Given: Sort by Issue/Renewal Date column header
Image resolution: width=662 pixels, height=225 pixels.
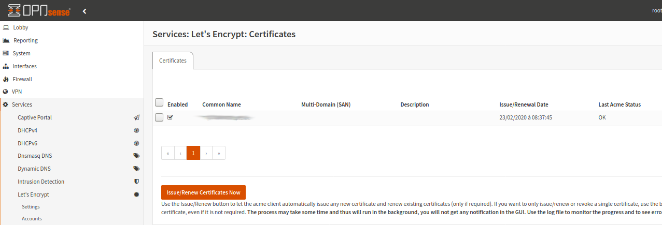Looking at the screenshot, I should 524,104.
